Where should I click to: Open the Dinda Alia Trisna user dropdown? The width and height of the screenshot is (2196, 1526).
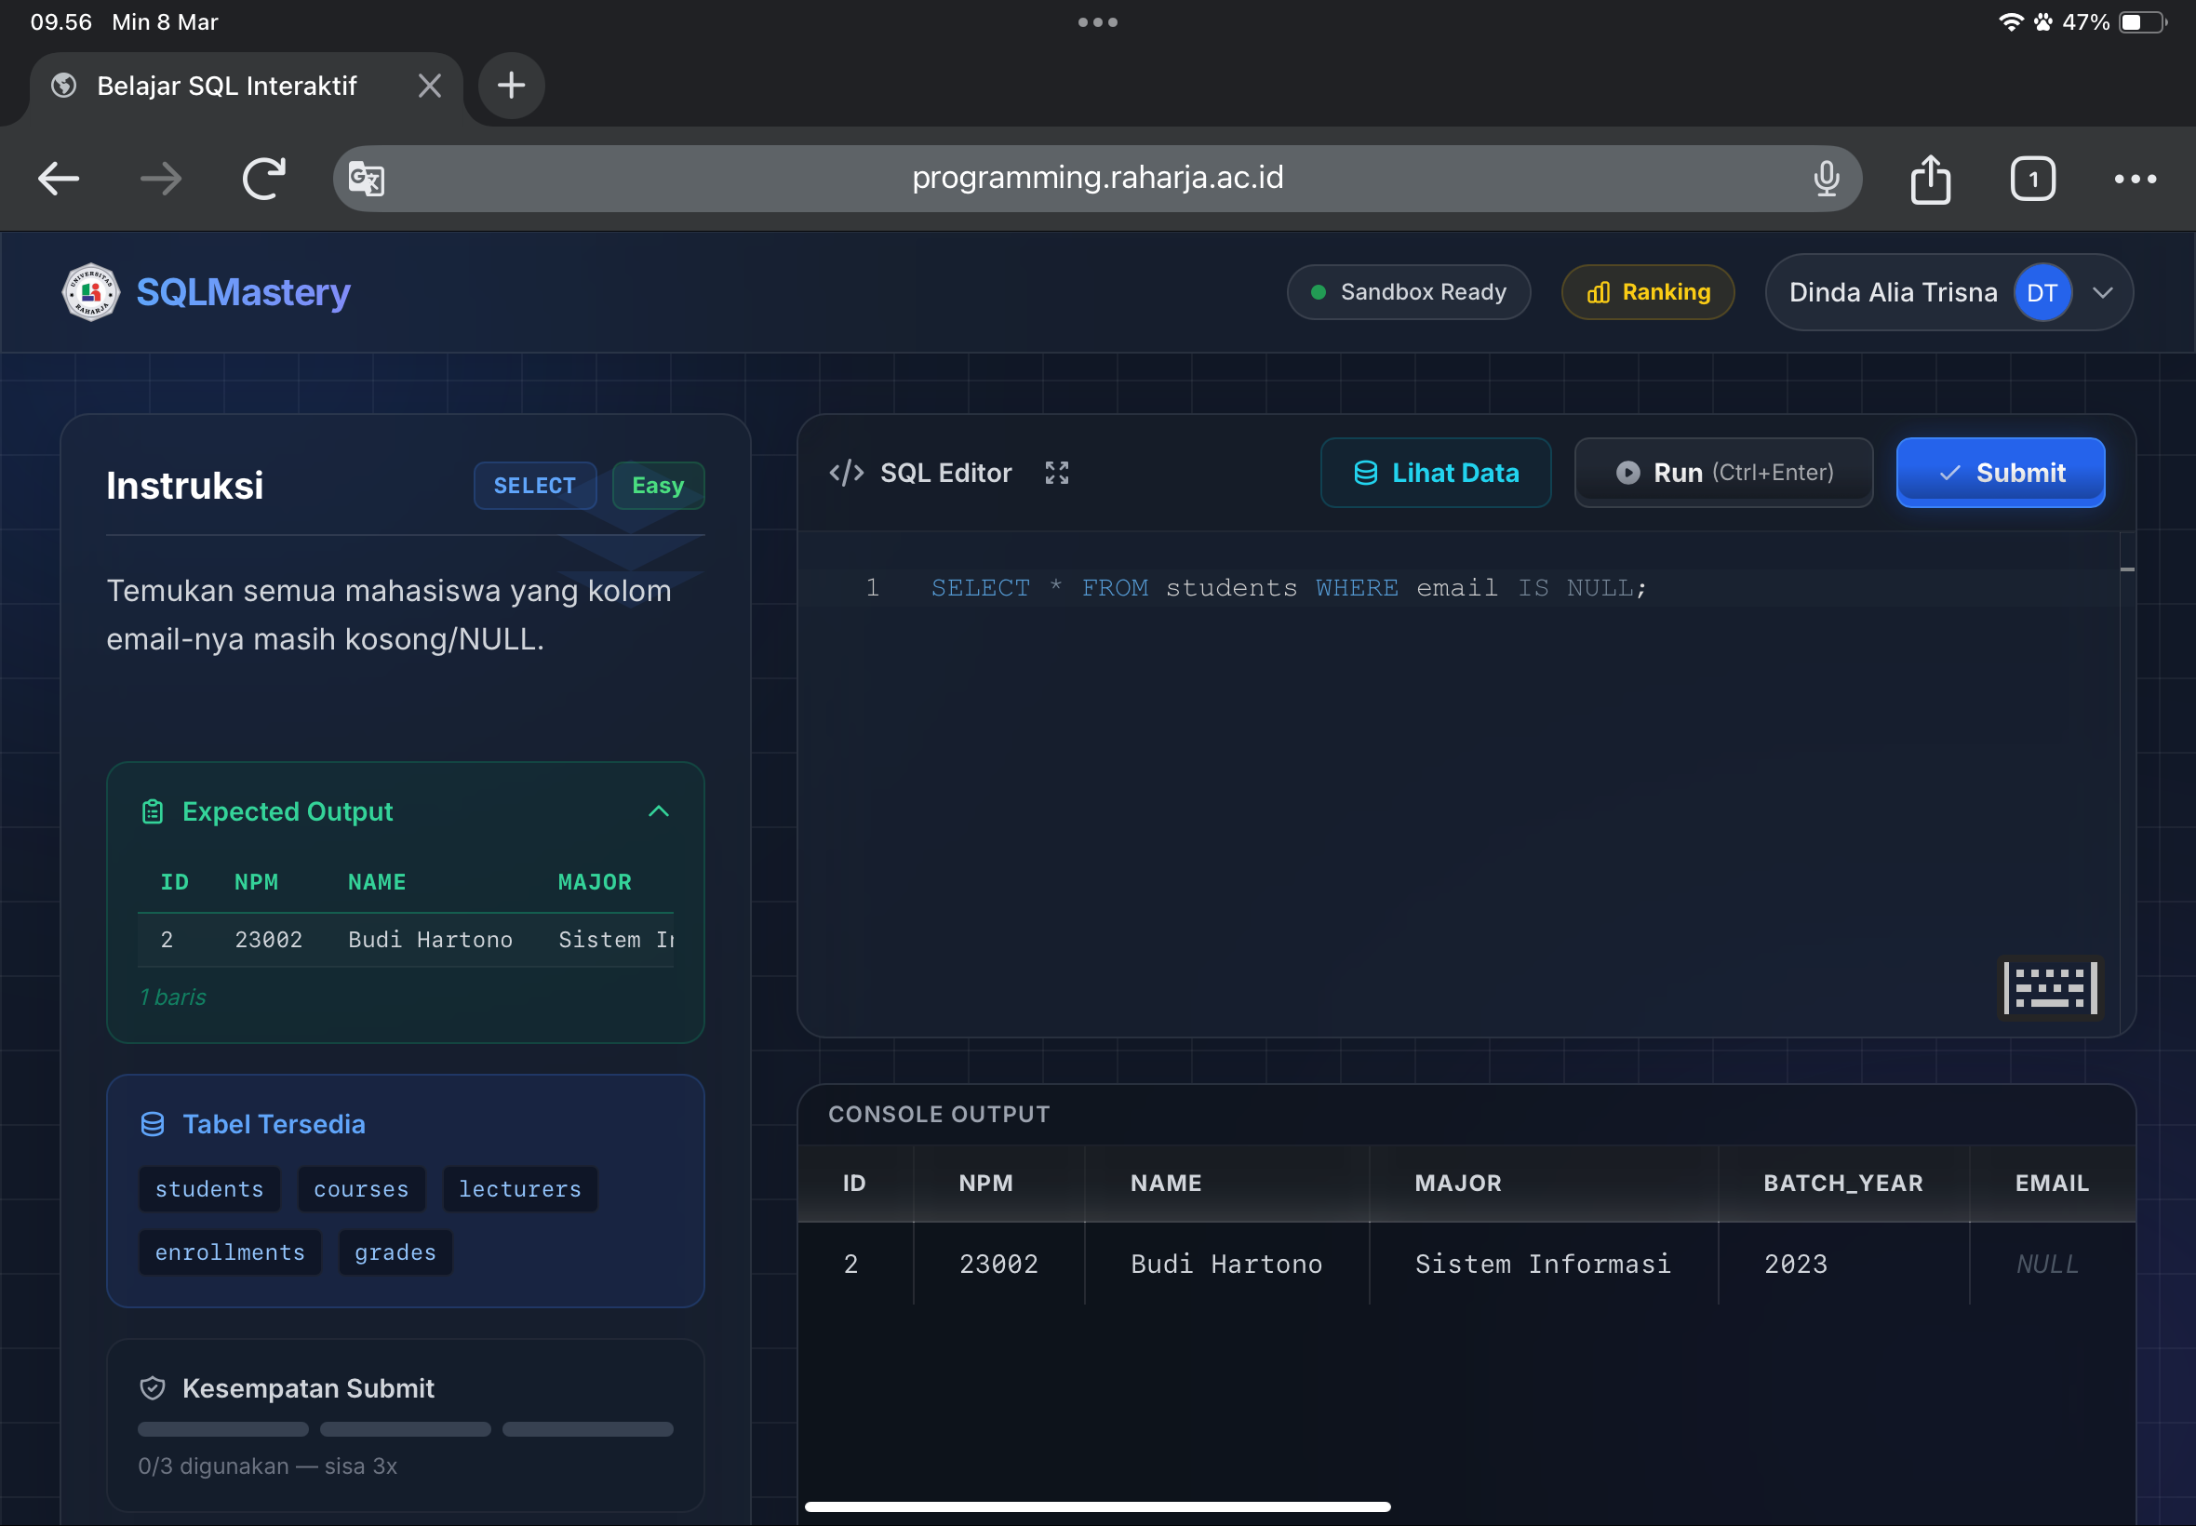point(2102,292)
